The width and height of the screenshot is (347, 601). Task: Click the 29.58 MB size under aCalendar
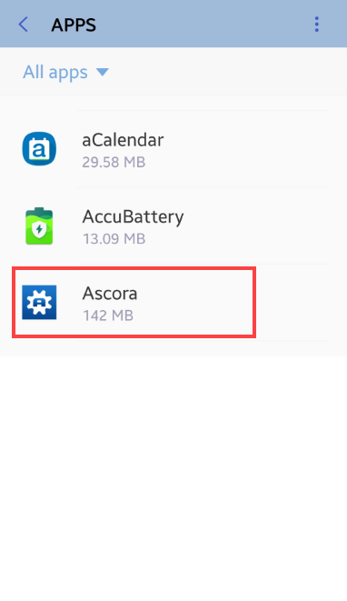pyautogui.click(x=114, y=162)
